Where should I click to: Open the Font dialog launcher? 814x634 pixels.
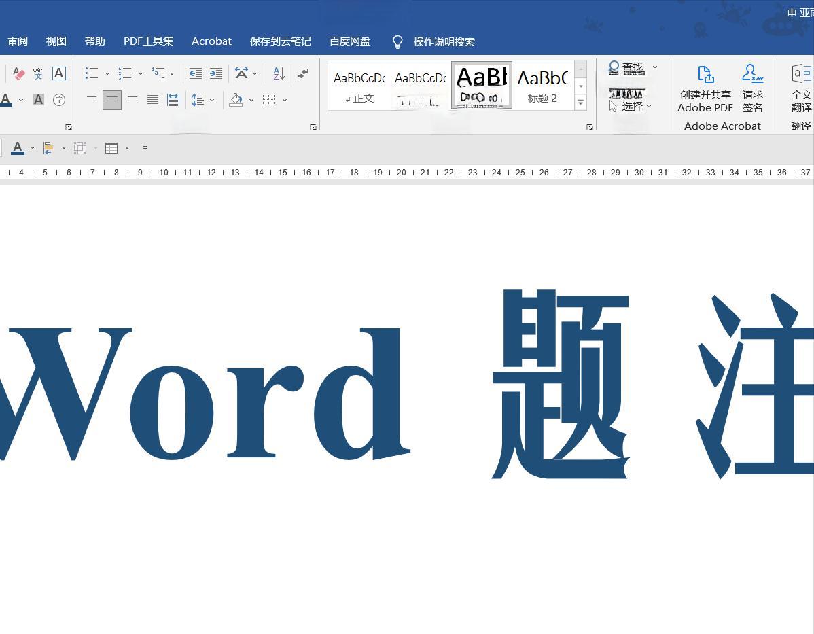[69, 126]
